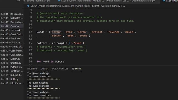178x100 pixels.
Task: Click the 'seven' string on line 12
Action: click(56, 32)
